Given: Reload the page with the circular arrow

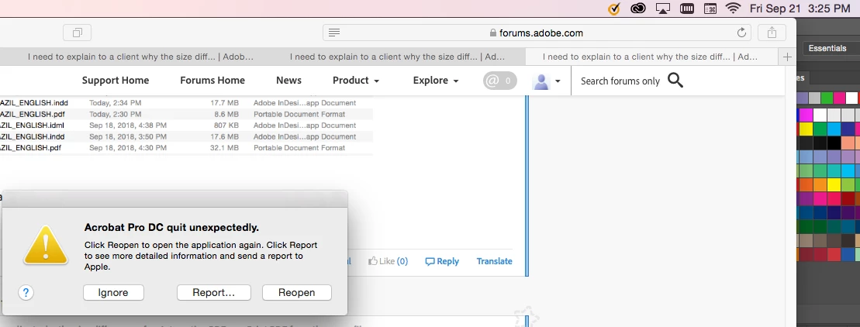Looking at the screenshot, I should [741, 33].
